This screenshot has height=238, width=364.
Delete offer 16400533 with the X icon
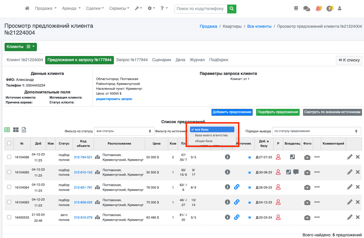pyautogui.click(x=357, y=217)
